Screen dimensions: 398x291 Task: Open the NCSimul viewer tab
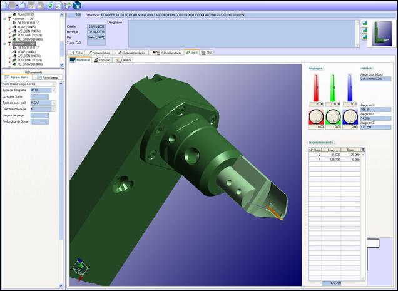click(79, 60)
